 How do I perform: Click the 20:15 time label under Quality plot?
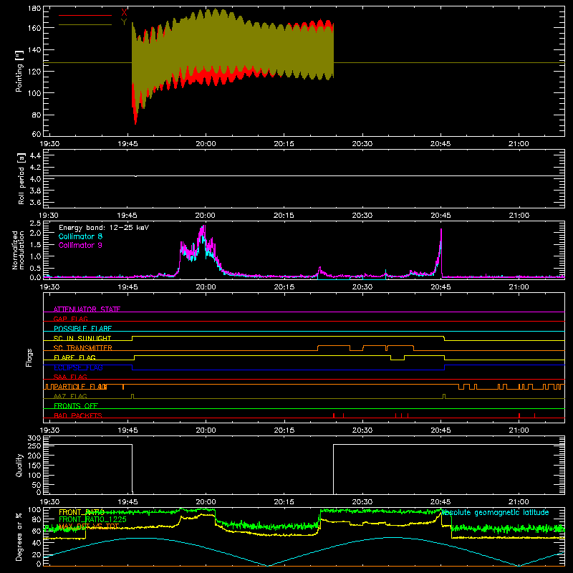point(284,502)
